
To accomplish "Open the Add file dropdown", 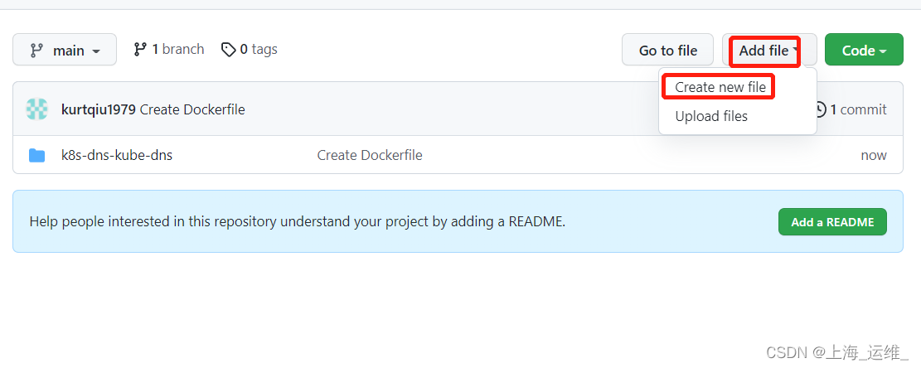I will pyautogui.click(x=769, y=50).
